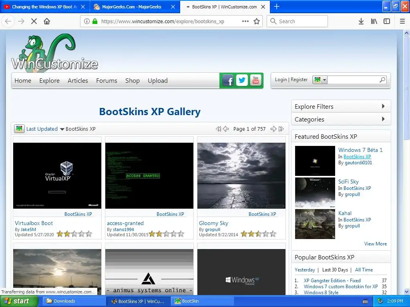
Task: View author stano1994 profile
Action: 123,229
